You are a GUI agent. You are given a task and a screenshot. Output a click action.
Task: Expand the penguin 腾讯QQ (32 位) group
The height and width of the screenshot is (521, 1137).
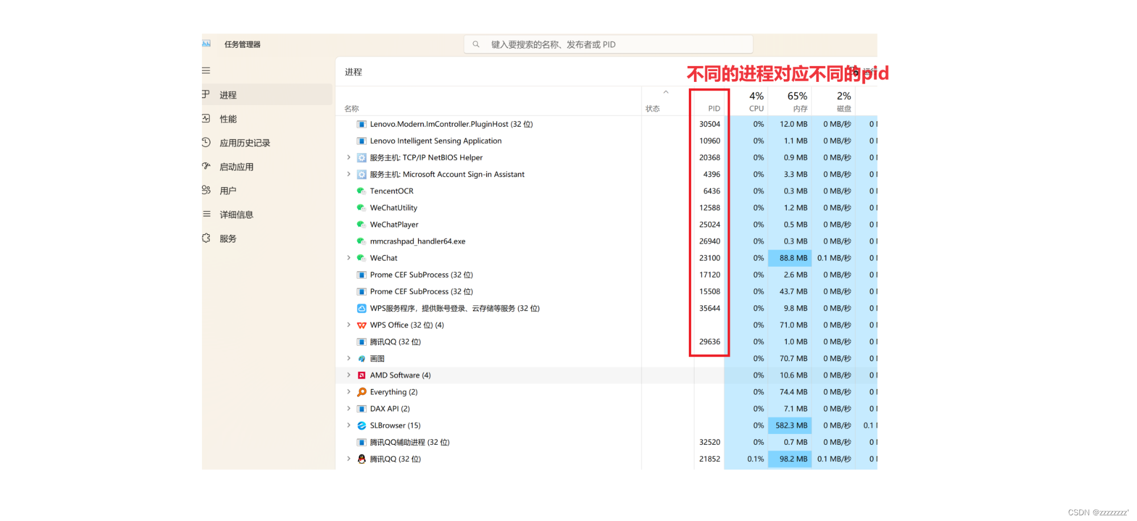coord(349,459)
